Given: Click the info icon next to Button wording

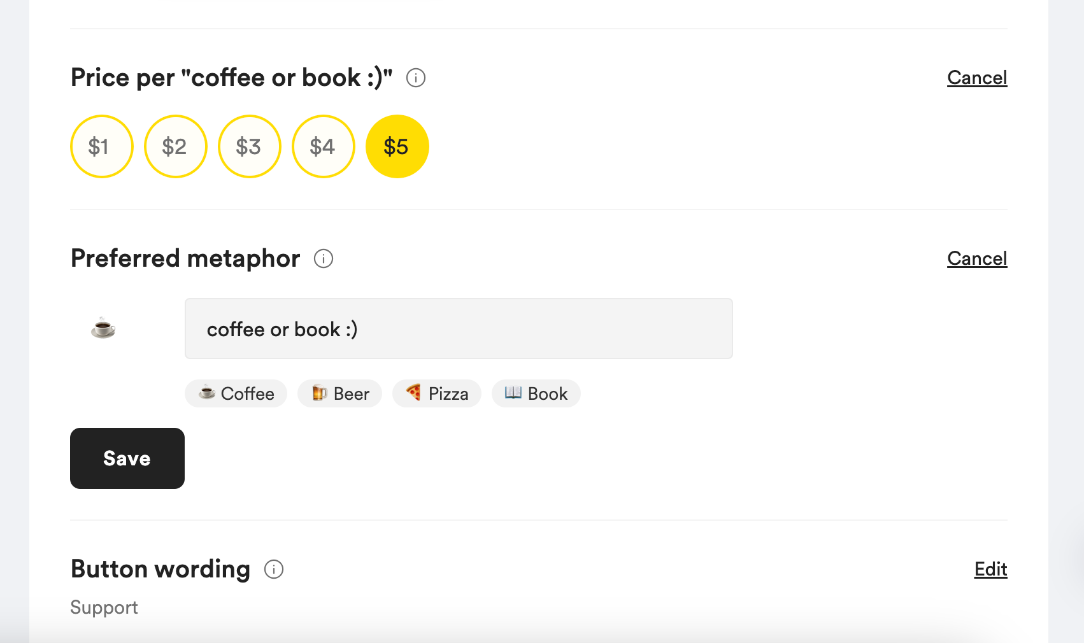Looking at the screenshot, I should pos(274,570).
